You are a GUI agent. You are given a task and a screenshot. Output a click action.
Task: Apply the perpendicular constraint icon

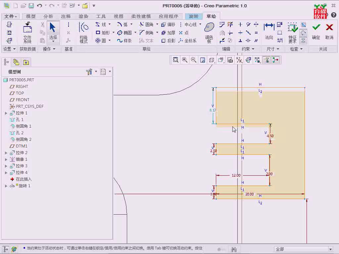(240, 41)
